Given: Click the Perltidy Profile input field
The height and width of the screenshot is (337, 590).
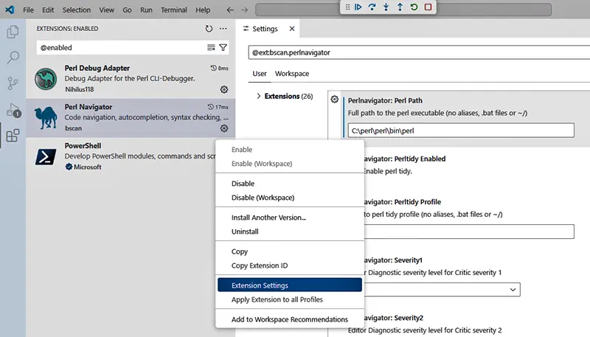Looking at the screenshot, I should 469,232.
